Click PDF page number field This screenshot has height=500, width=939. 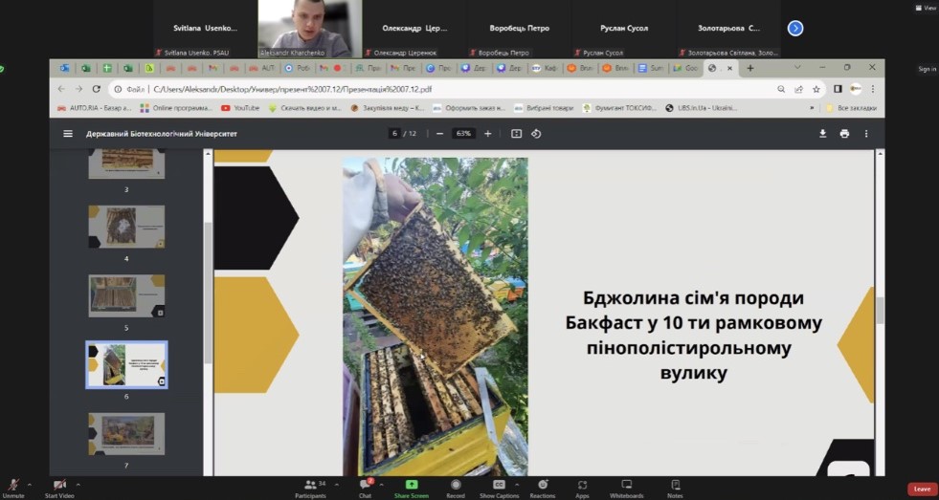tap(394, 134)
